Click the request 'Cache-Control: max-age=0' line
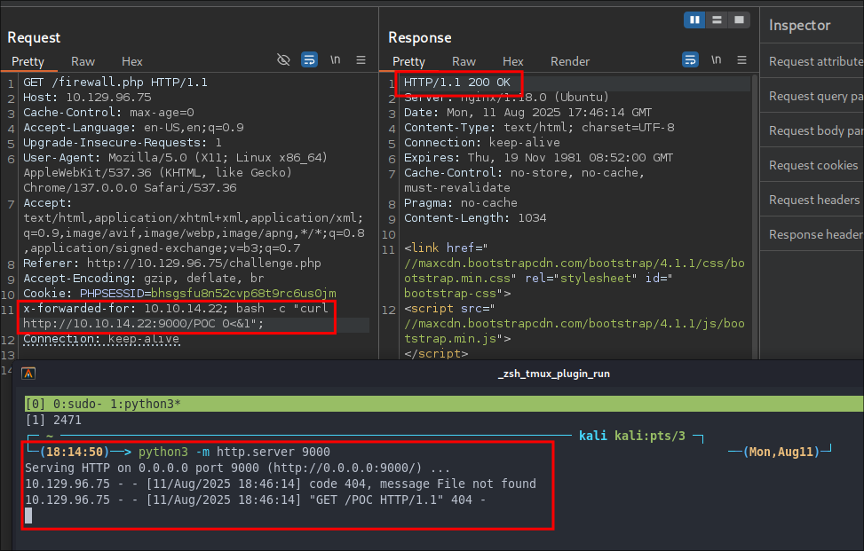 click(x=108, y=113)
